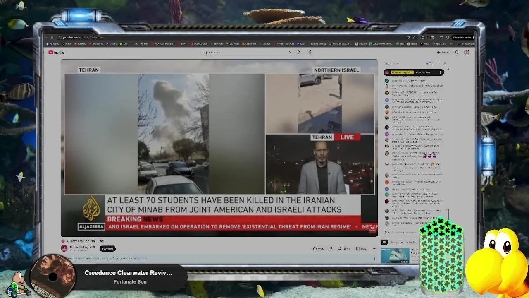
Task: Click the search field containing 'al jazeera live'
Action: (244, 52)
